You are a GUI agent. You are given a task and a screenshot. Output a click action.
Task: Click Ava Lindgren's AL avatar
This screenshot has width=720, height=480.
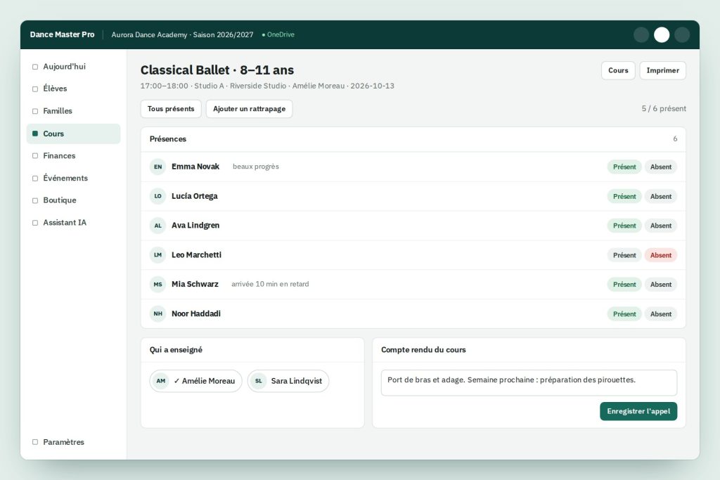coord(157,226)
